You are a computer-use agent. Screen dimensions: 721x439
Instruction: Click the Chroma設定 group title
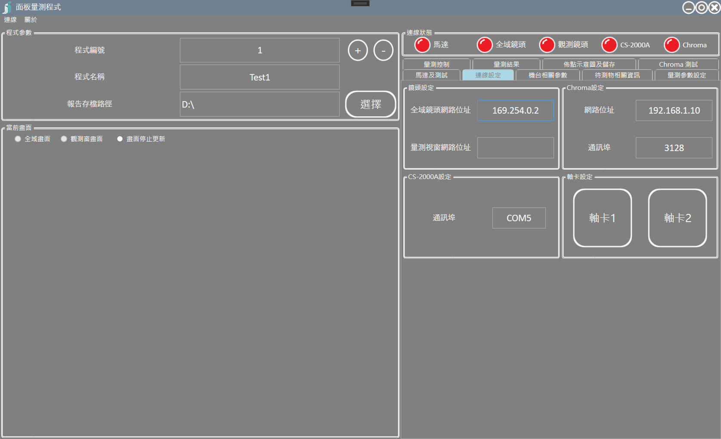click(585, 88)
